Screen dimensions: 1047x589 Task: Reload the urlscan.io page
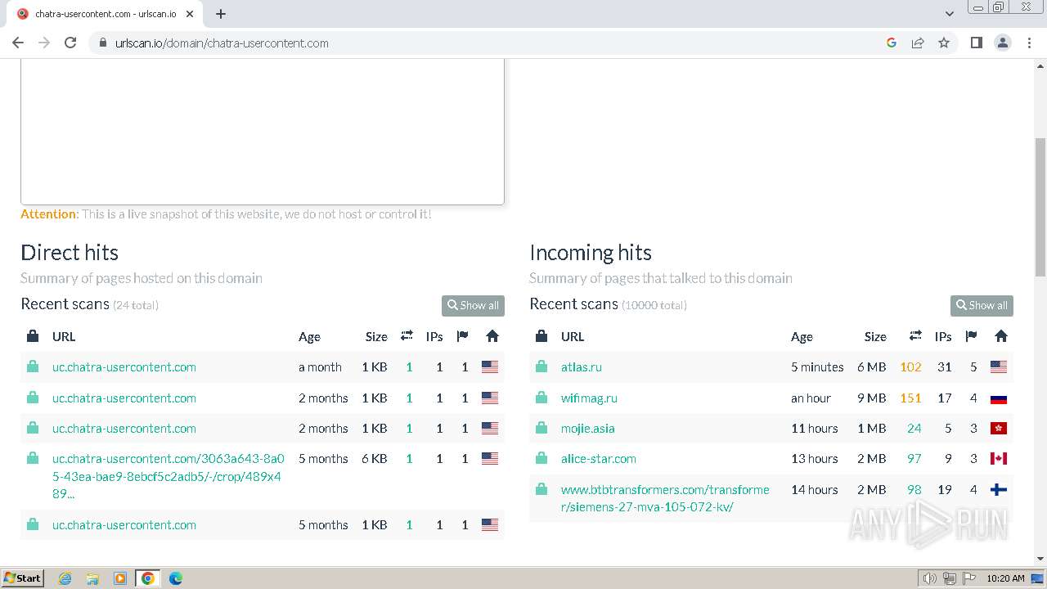[x=70, y=43]
